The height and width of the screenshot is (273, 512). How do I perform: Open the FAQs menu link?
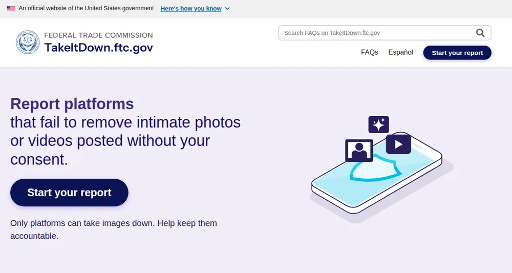tap(369, 52)
